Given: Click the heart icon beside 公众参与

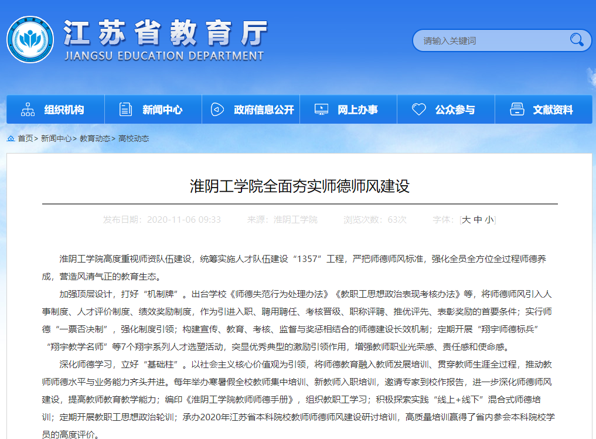Looking at the screenshot, I should click(418, 110).
